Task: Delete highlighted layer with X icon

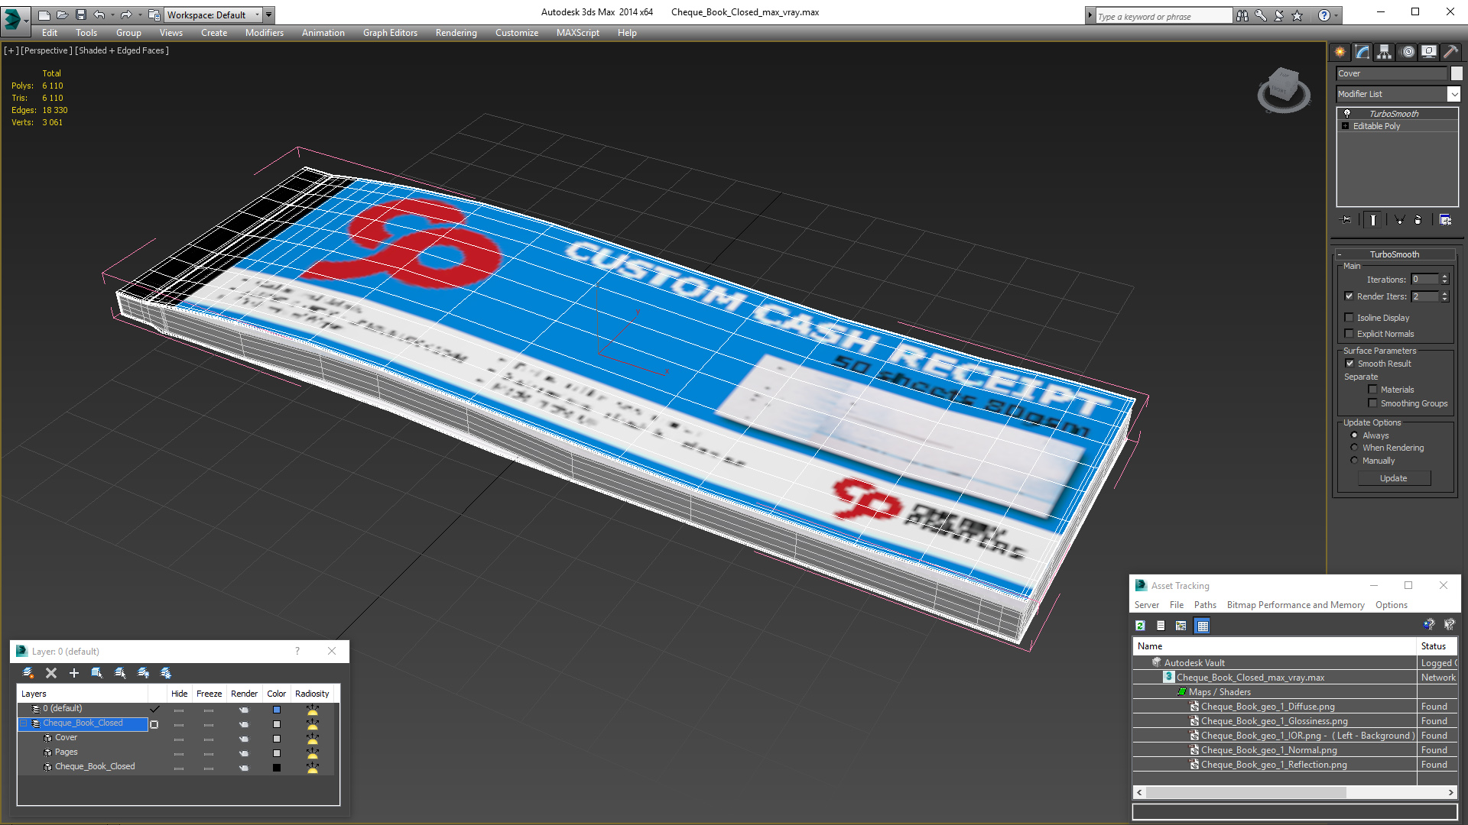Action: coord(51,673)
